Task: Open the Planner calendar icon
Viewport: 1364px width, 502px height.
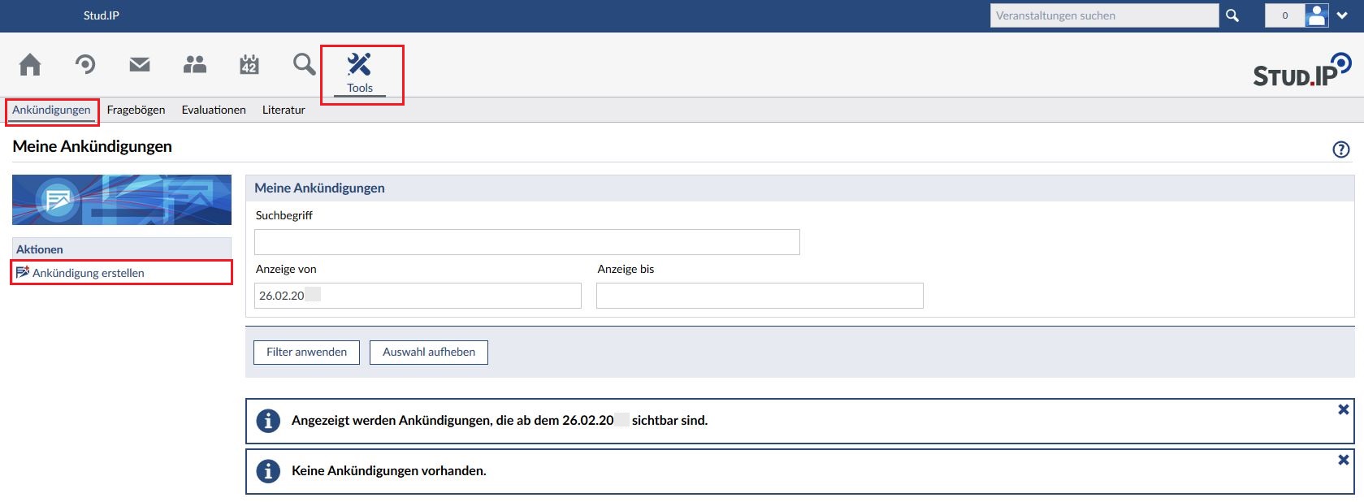Action: pyautogui.click(x=249, y=64)
